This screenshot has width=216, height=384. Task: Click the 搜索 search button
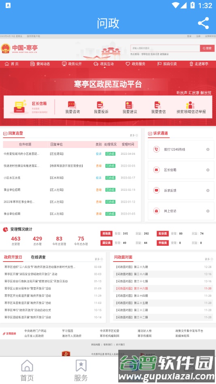(x=207, y=48)
